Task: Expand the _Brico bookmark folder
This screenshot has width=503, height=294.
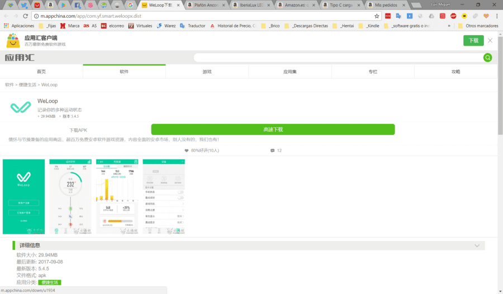Action: pyautogui.click(x=271, y=26)
